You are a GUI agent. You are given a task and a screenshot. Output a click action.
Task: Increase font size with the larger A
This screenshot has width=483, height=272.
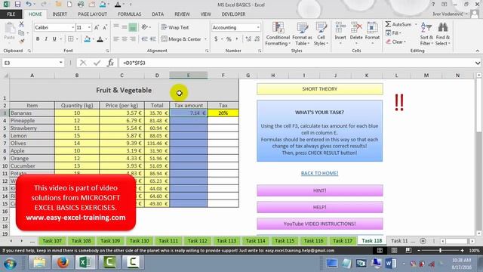tap(97, 27)
